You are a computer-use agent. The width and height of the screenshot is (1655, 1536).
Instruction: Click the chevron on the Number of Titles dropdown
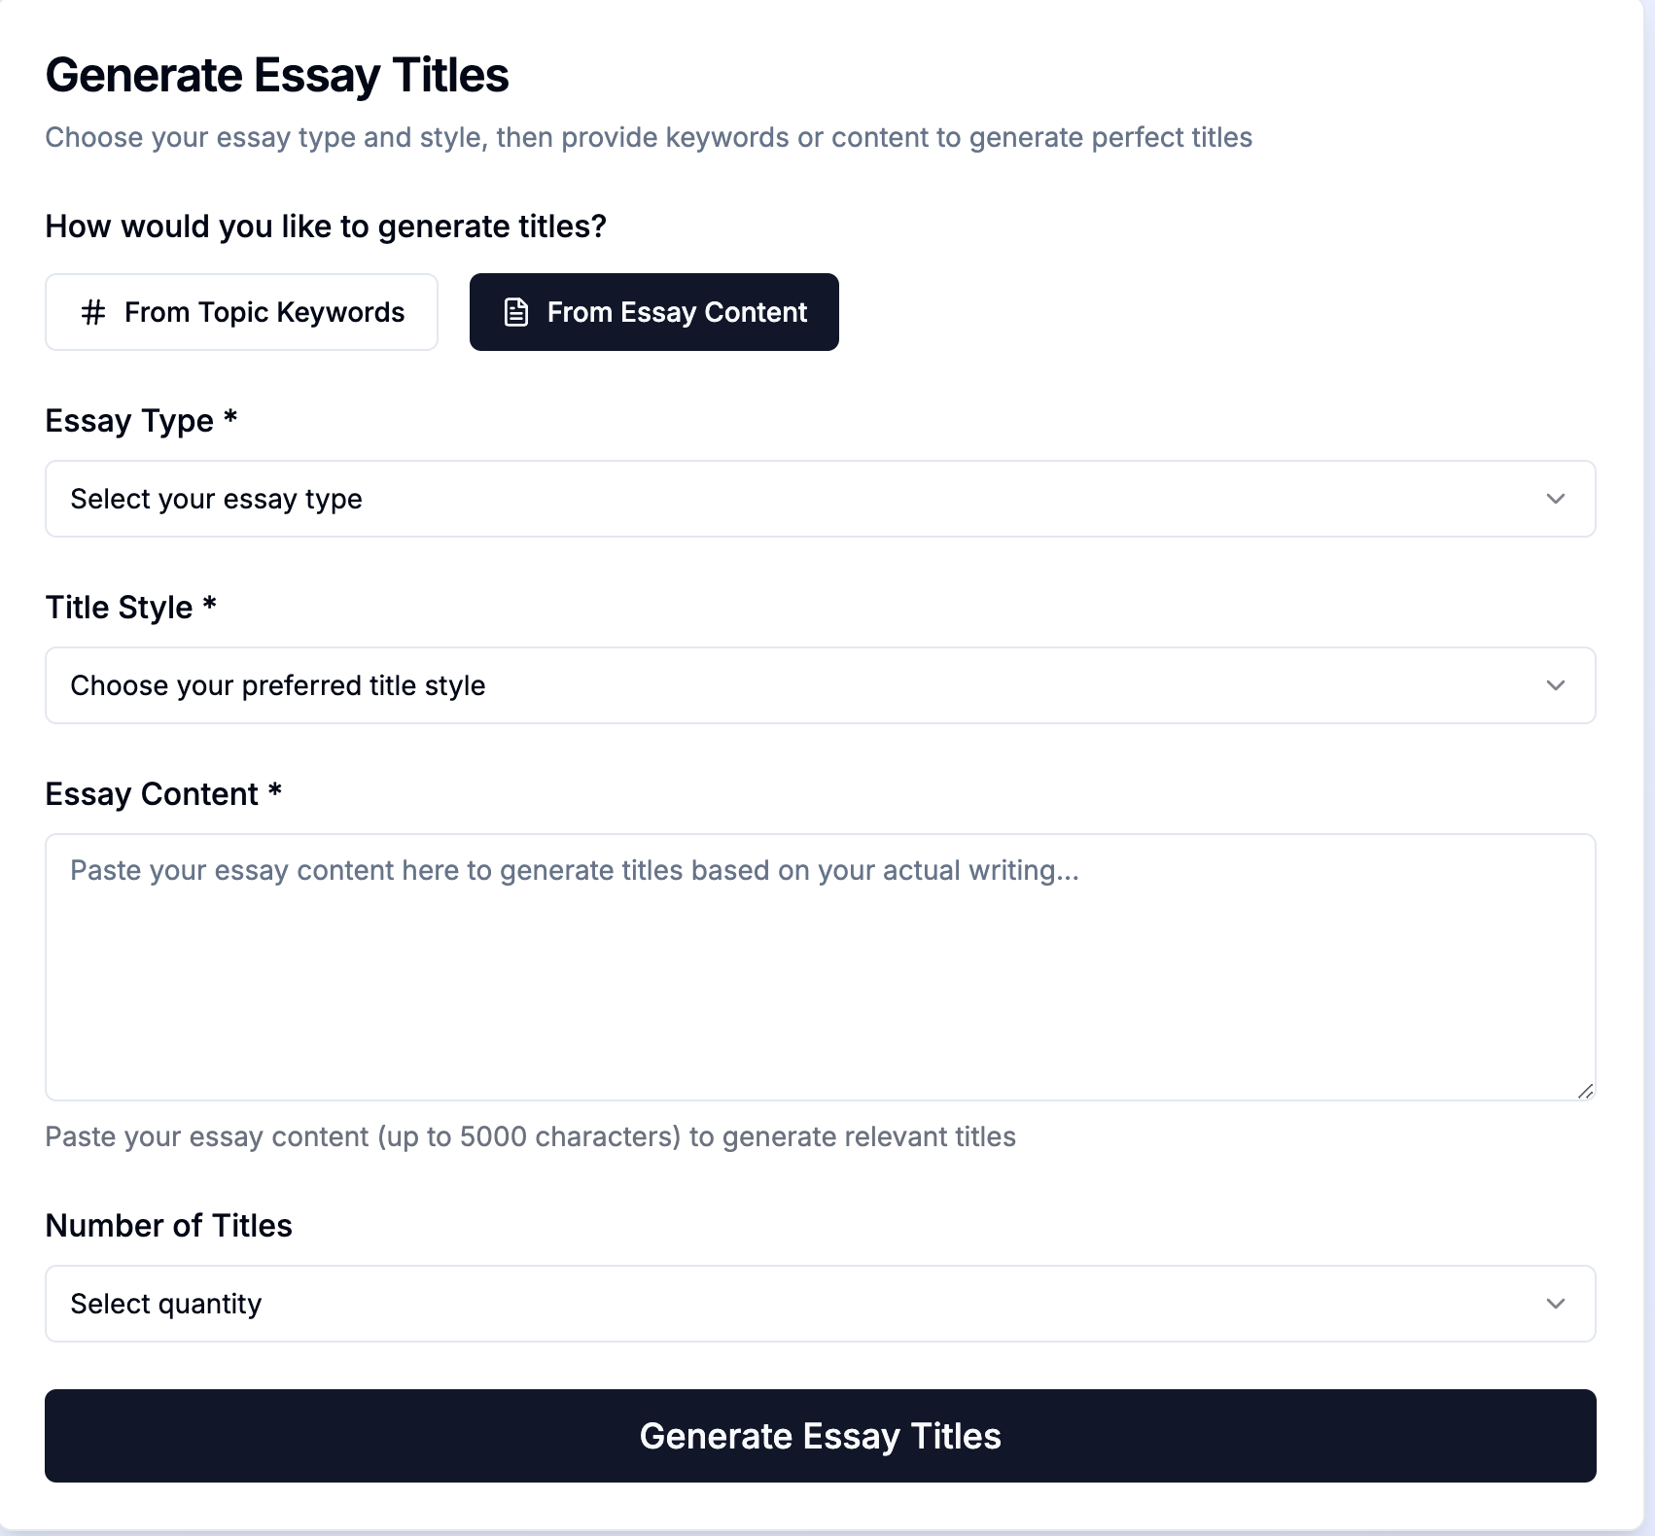(1556, 1304)
